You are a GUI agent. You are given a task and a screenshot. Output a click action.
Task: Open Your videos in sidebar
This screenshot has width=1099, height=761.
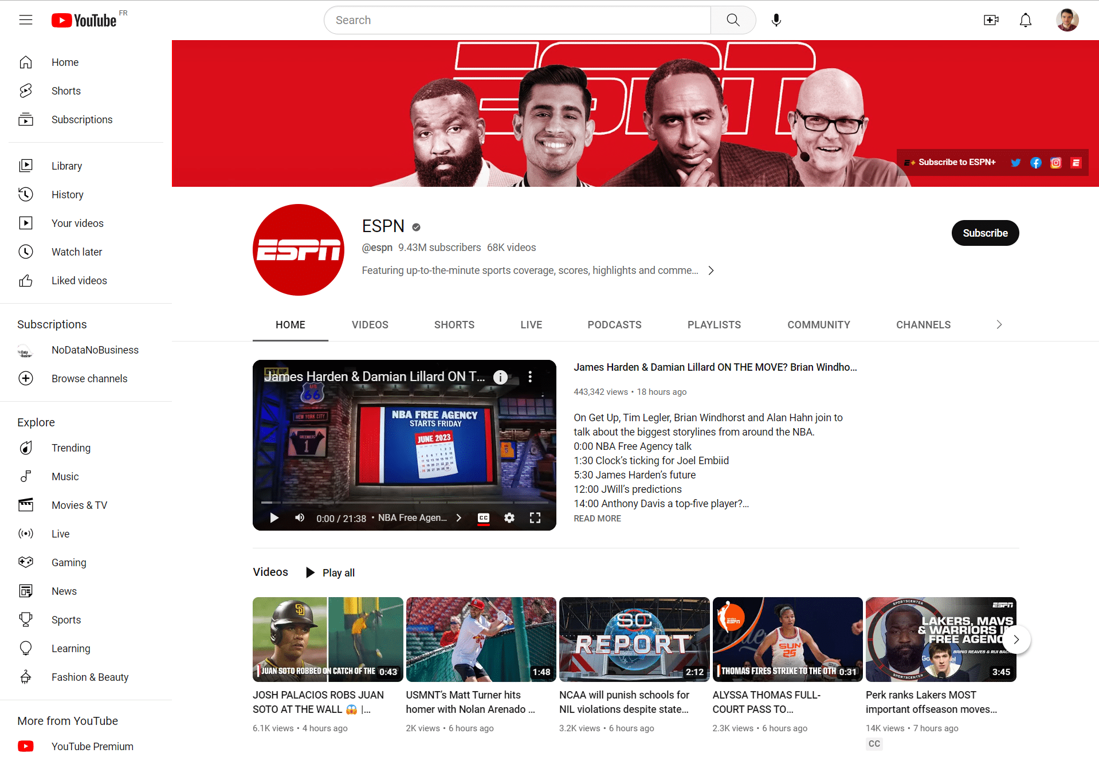tap(86, 223)
